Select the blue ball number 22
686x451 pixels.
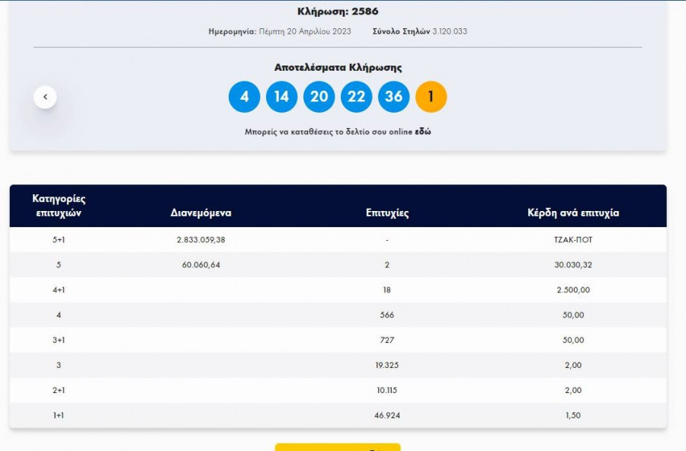[x=357, y=97]
